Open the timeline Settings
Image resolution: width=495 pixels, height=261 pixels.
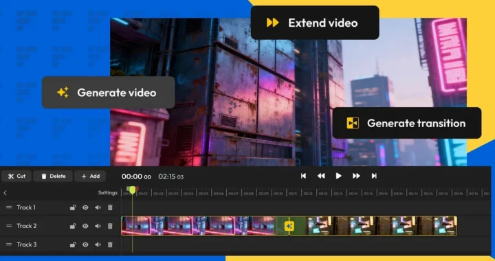(108, 192)
